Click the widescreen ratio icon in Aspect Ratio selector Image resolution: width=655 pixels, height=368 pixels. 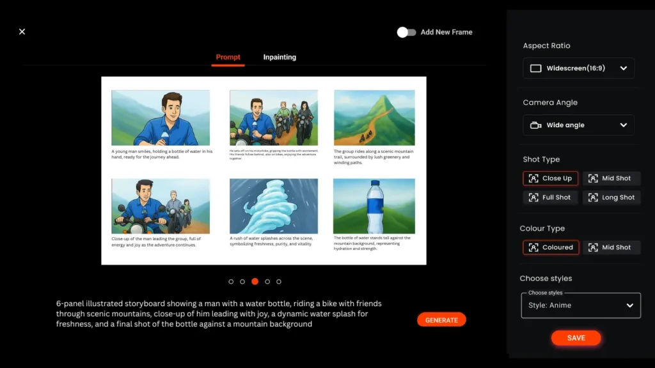tap(535, 68)
